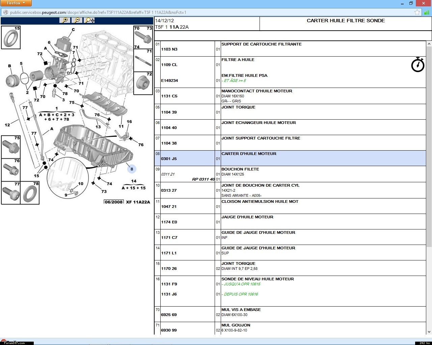Viewport: 432px width, 345px height.
Task: Click replacement reference RP 0311 40
Action: 203,179
